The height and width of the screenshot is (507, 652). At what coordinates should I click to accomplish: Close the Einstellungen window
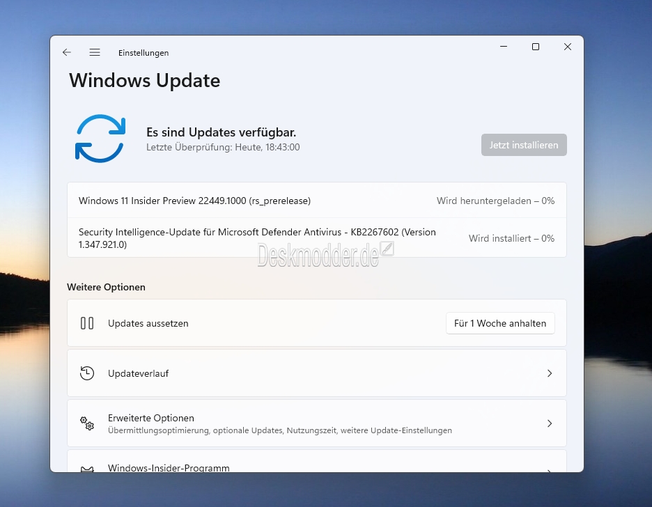tap(568, 47)
